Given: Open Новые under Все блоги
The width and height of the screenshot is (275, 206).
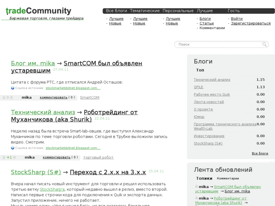Looking at the screenshot, I should pos(115,23).
